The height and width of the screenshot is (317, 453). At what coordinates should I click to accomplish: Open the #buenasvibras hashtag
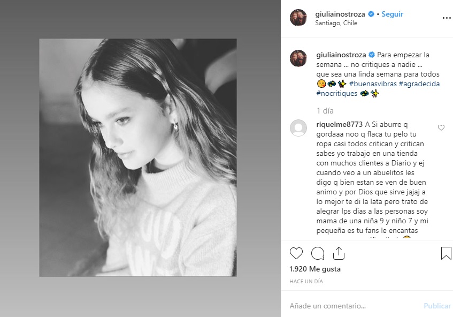(x=373, y=84)
